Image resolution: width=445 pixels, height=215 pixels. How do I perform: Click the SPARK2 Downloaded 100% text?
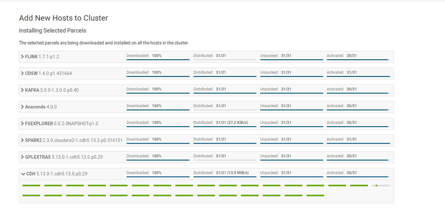144,139
